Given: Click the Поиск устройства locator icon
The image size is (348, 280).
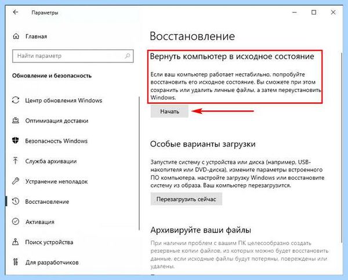Looking at the screenshot, I should 15,242.
